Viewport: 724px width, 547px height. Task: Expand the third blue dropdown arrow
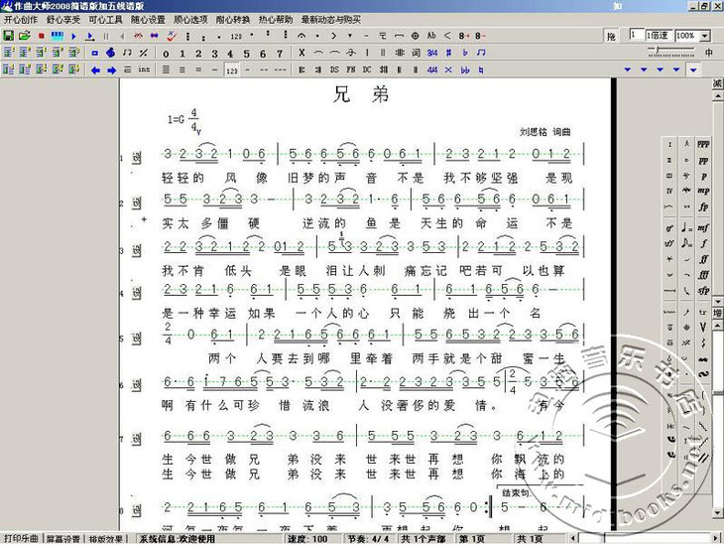(x=660, y=69)
